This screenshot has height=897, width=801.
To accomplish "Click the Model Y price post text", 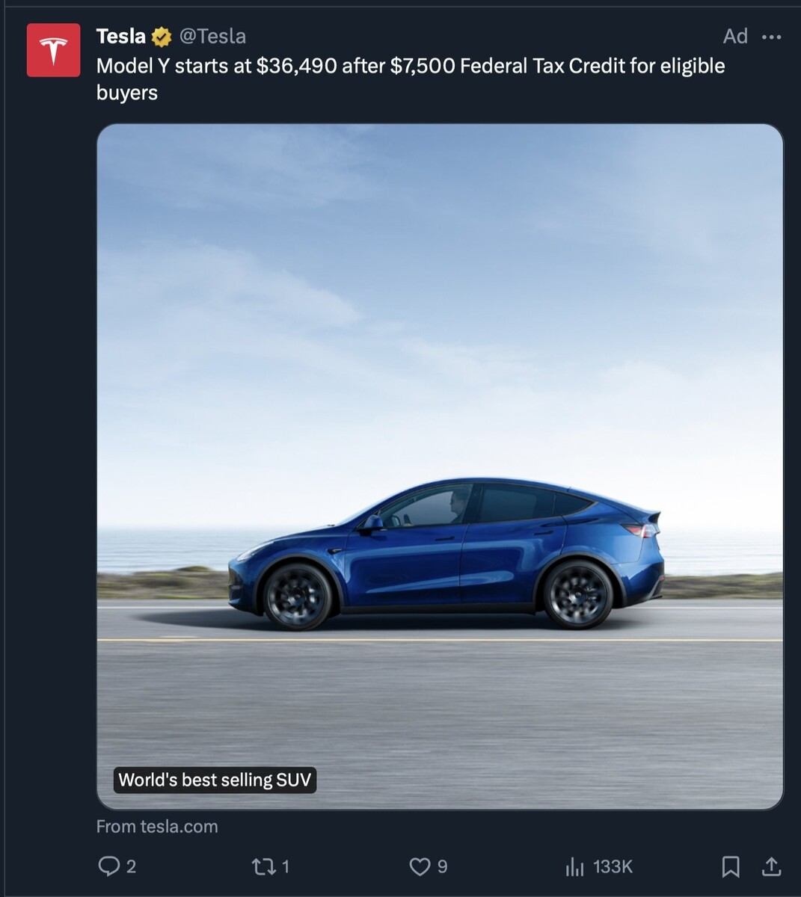I will click(x=411, y=79).
